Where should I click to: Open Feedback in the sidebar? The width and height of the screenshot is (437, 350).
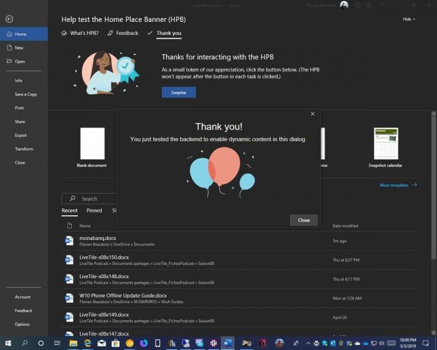(24, 311)
